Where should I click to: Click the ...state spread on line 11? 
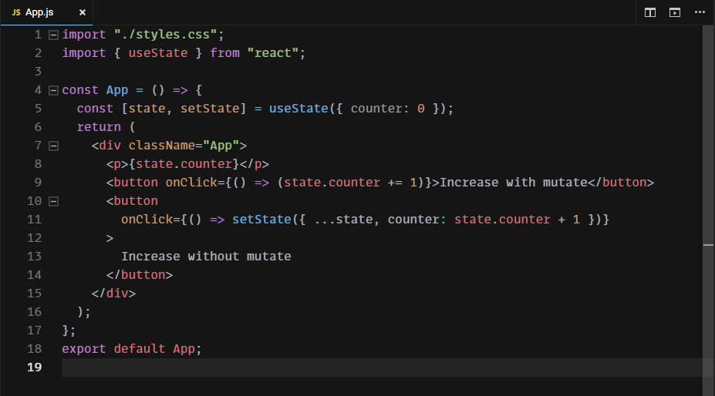343,220
